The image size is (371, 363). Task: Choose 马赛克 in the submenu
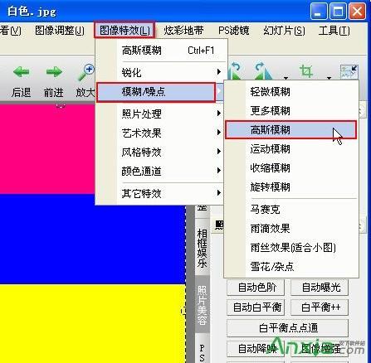coord(291,209)
